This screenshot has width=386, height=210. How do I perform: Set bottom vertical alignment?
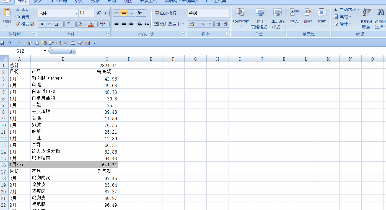131,13
